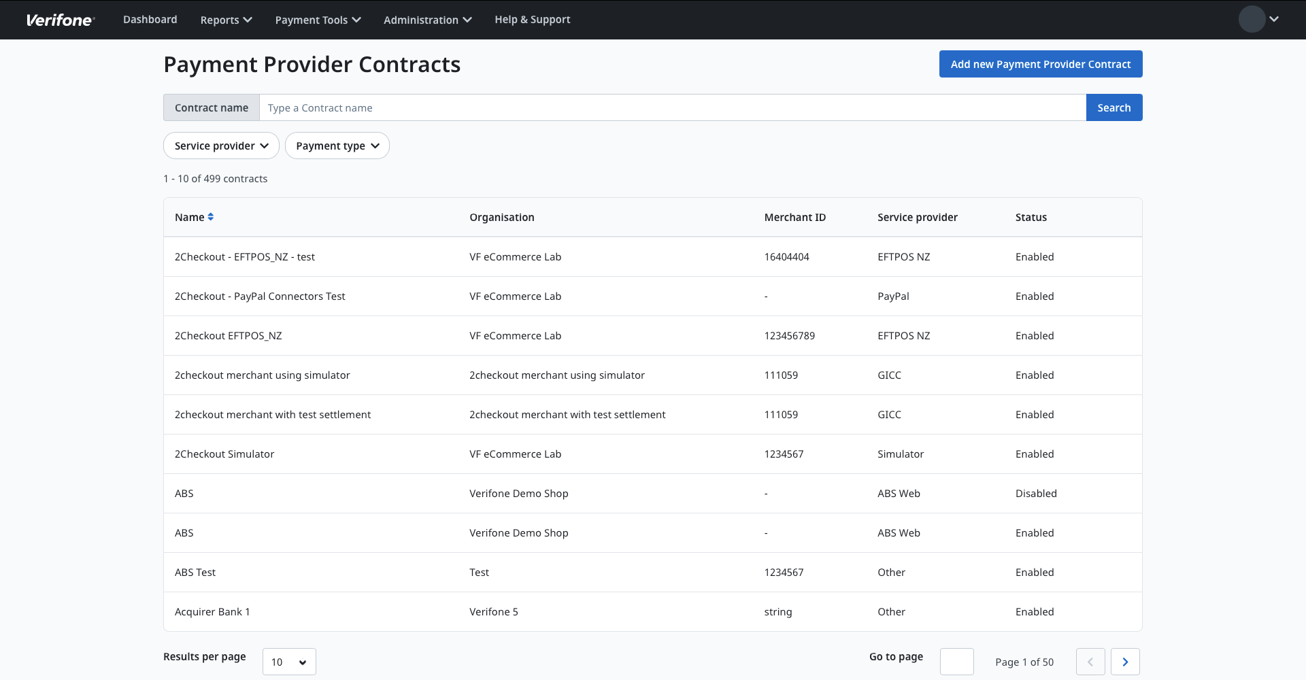Image resolution: width=1306 pixels, height=680 pixels.
Task: Click Add new Payment Provider Contract
Action: (x=1041, y=64)
